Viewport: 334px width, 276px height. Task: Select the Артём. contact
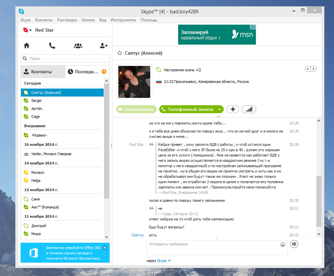point(62,109)
